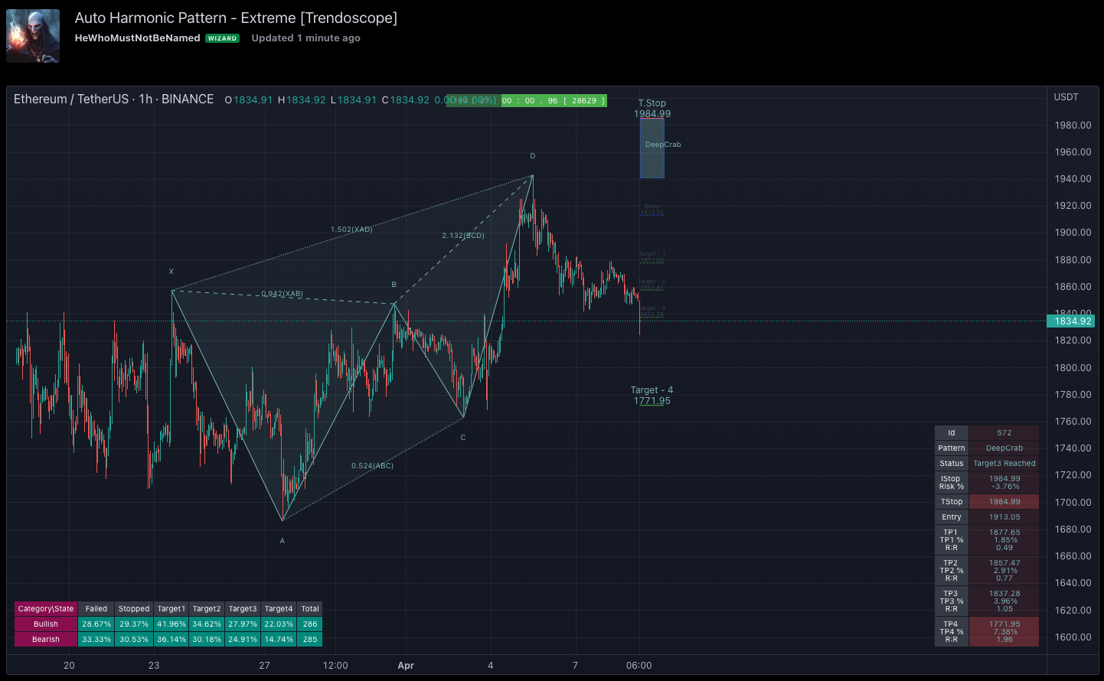Click the 'Apr' label on time axis

coord(406,666)
